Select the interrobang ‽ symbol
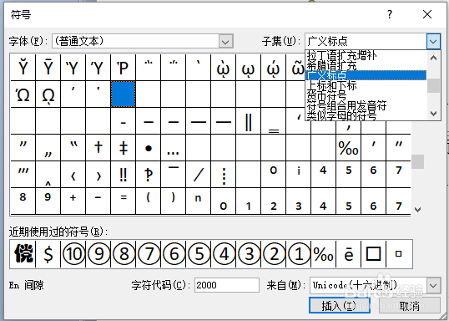The image size is (449, 321). click(x=149, y=175)
